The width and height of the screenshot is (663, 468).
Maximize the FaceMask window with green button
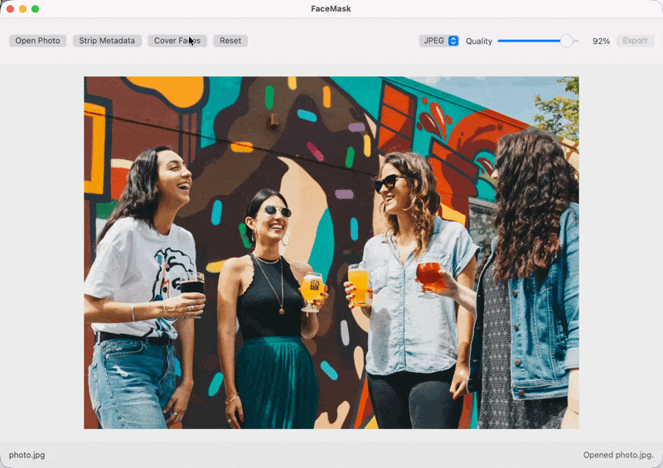[35, 9]
